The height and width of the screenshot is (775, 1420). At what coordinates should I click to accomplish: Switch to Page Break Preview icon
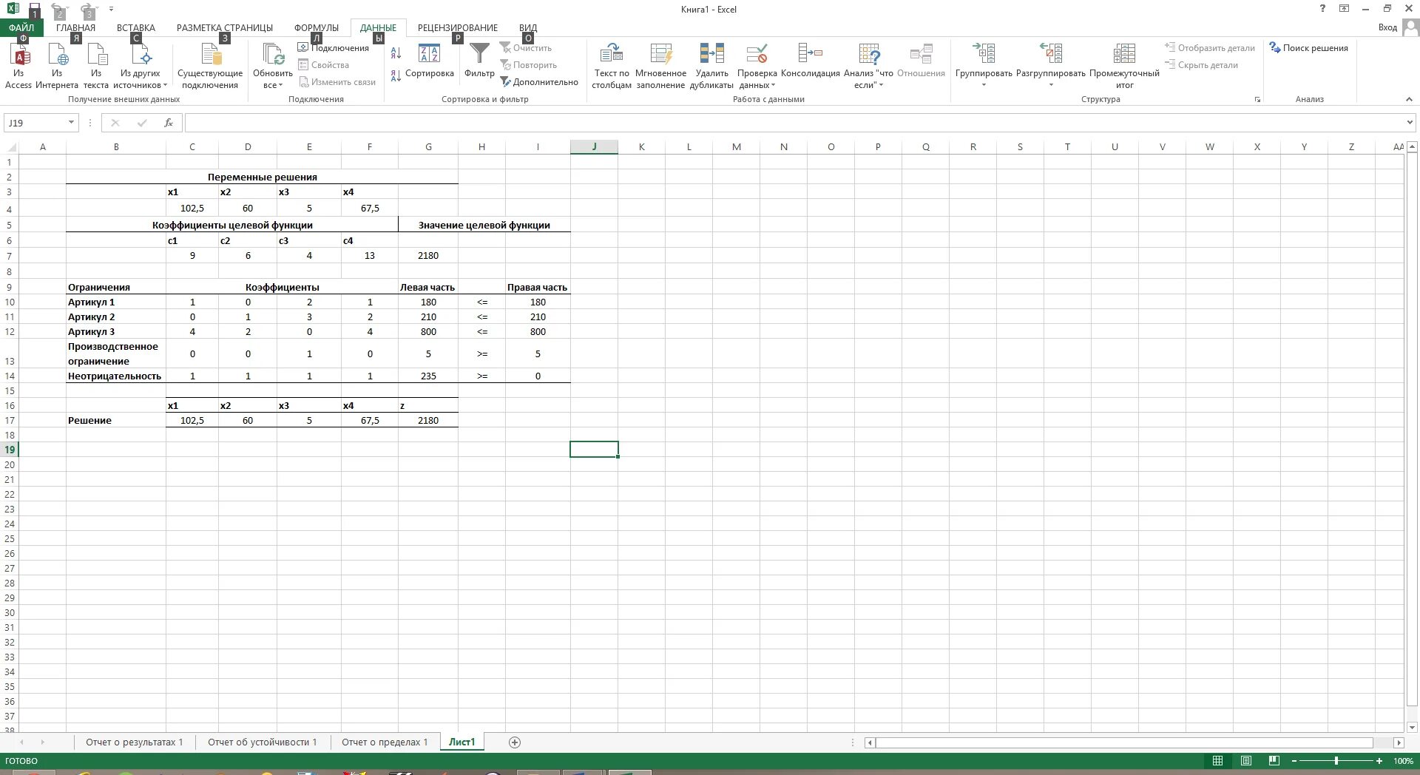1274,761
